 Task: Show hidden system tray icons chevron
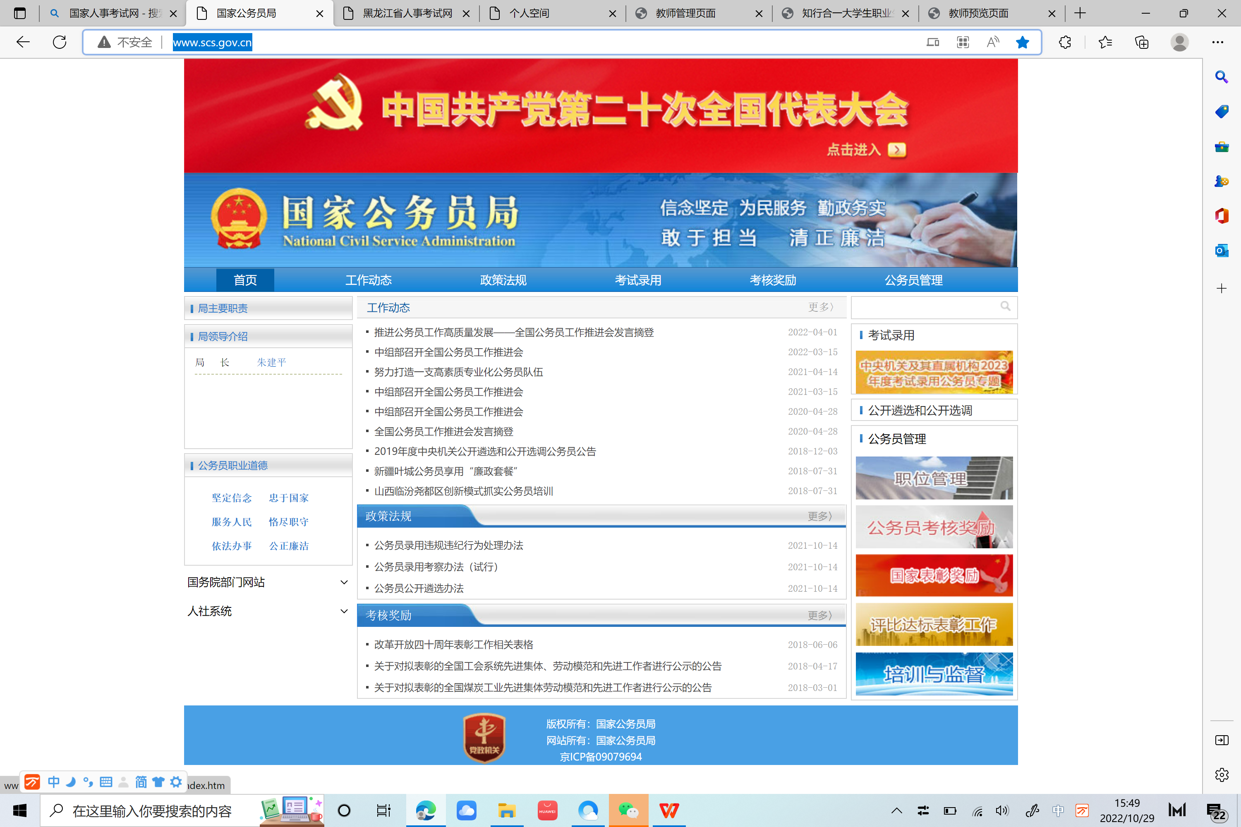(x=896, y=810)
